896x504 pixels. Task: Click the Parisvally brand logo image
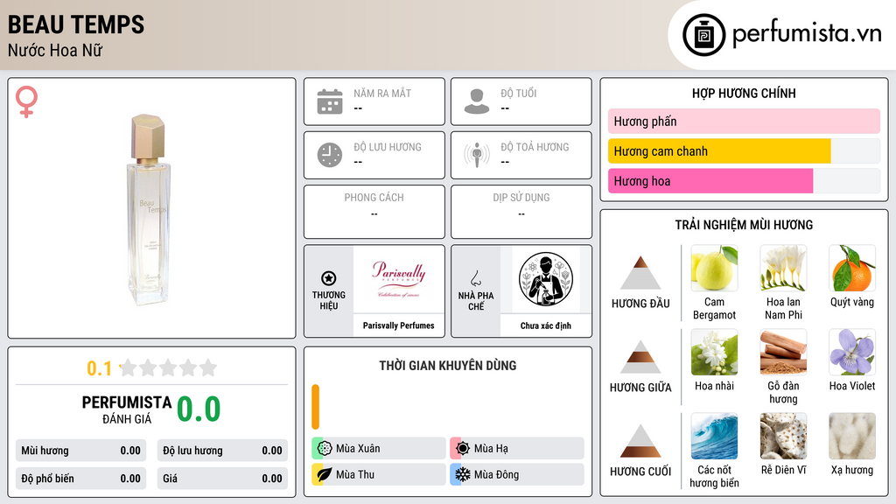coord(398,279)
